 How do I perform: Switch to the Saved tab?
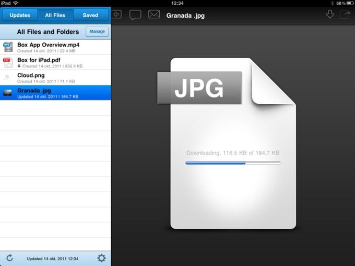pos(90,15)
